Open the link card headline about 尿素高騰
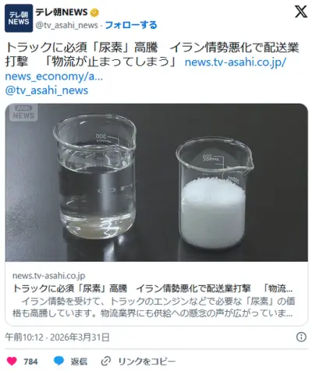 tap(153, 288)
